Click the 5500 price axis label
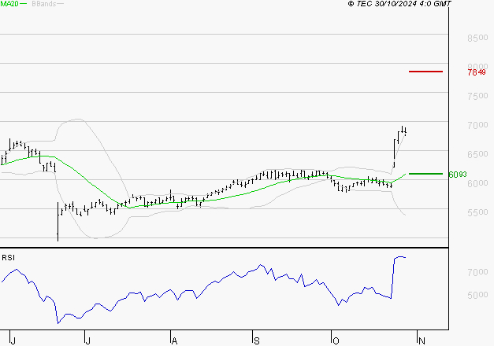The width and height of the screenshot is (494, 346). pyautogui.click(x=477, y=212)
